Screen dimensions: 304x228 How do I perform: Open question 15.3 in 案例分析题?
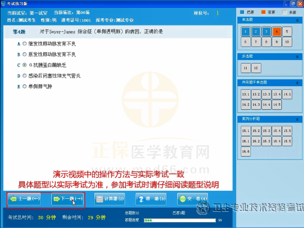coord(266,131)
